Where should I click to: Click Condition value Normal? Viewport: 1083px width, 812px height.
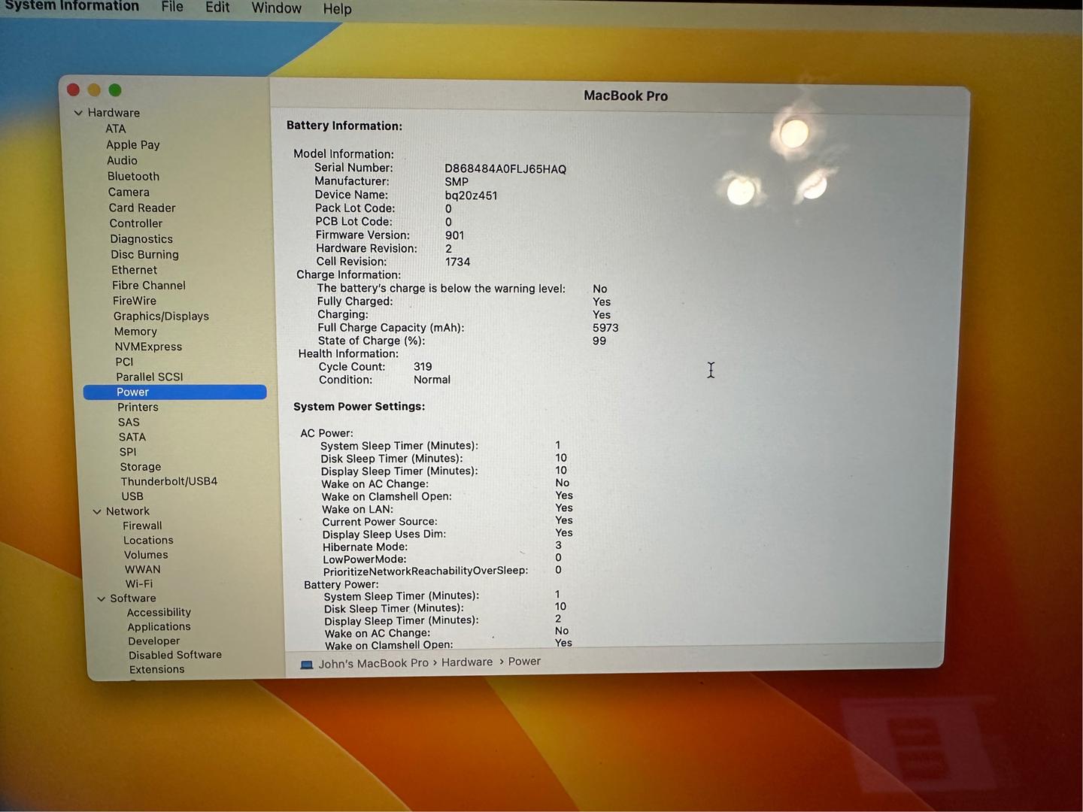[x=432, y=380]
